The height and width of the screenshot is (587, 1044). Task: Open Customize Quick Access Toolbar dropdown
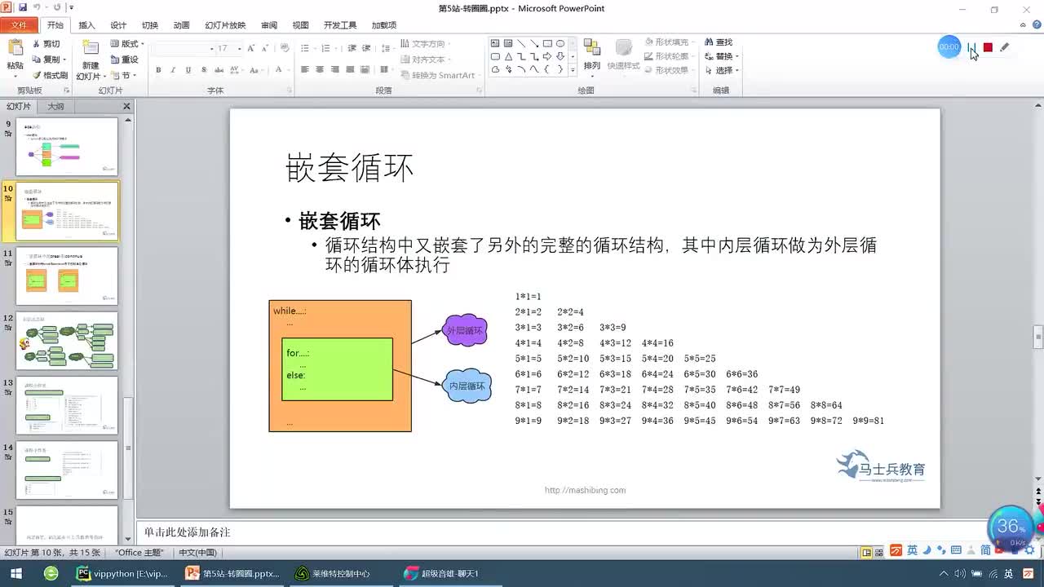[x=72, y=7]
